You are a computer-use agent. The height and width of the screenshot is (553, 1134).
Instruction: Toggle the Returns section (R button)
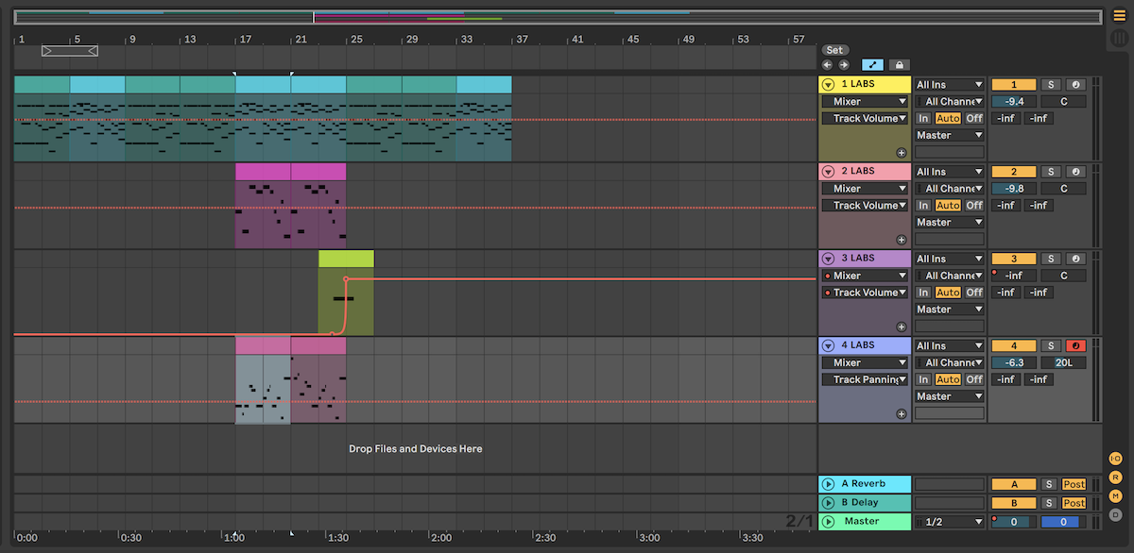[x=1115, y=478]
